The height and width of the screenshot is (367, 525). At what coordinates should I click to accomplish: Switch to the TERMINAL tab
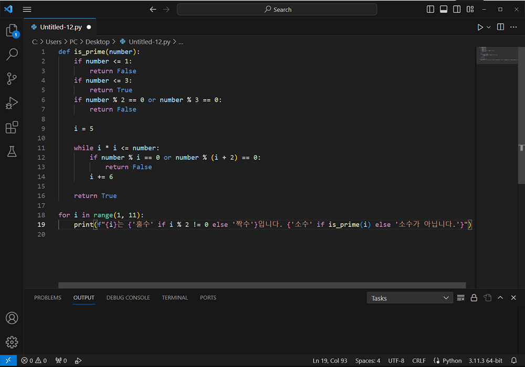(175, 297)
